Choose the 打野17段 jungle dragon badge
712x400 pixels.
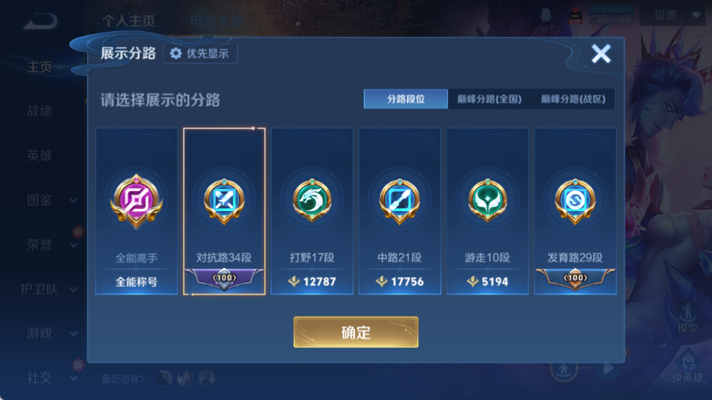coord(312,200)
